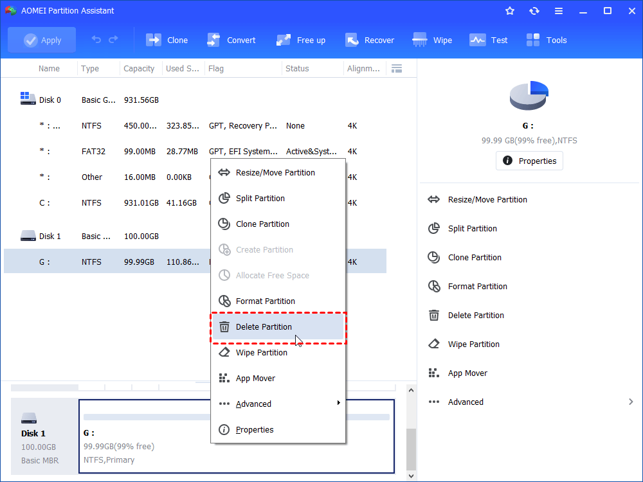Click Format Partition in right panel
This screenshot has width=643, height=482.
pos(477,287)
